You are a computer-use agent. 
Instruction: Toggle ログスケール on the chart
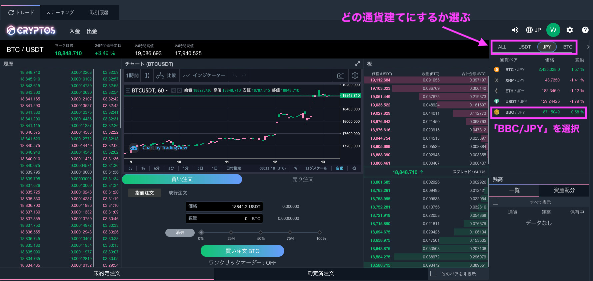pyautogui.click(x=316, y=168)
